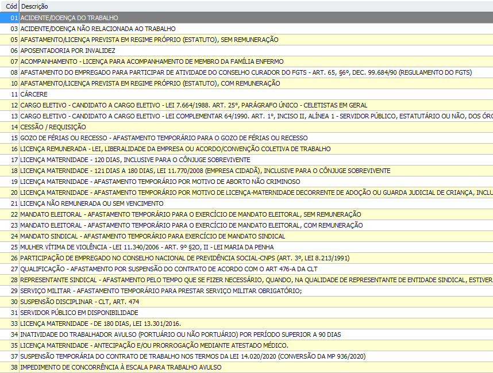Image resolution: width=493 pixels, height=373 pixels.
Task: Select row 20 maternidade por ADOÇÃO OU GUARDA JUDICIAL
Action: [x=246, y=193]
